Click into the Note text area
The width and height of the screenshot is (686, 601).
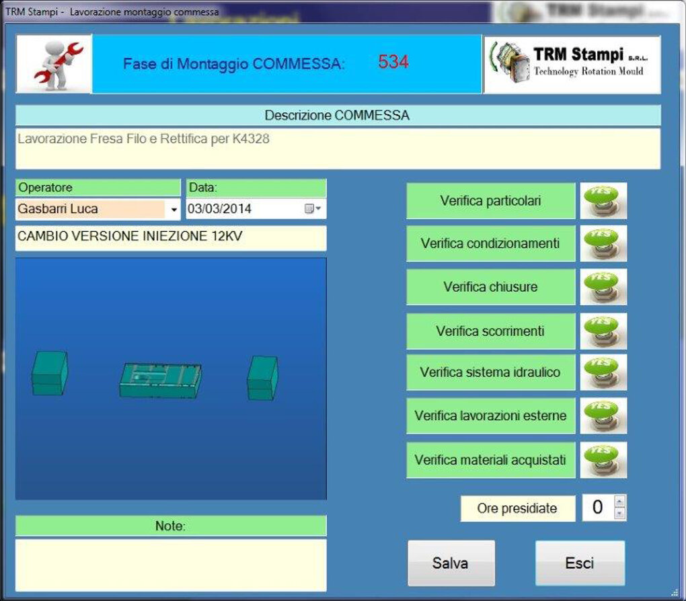coord(171,565)
